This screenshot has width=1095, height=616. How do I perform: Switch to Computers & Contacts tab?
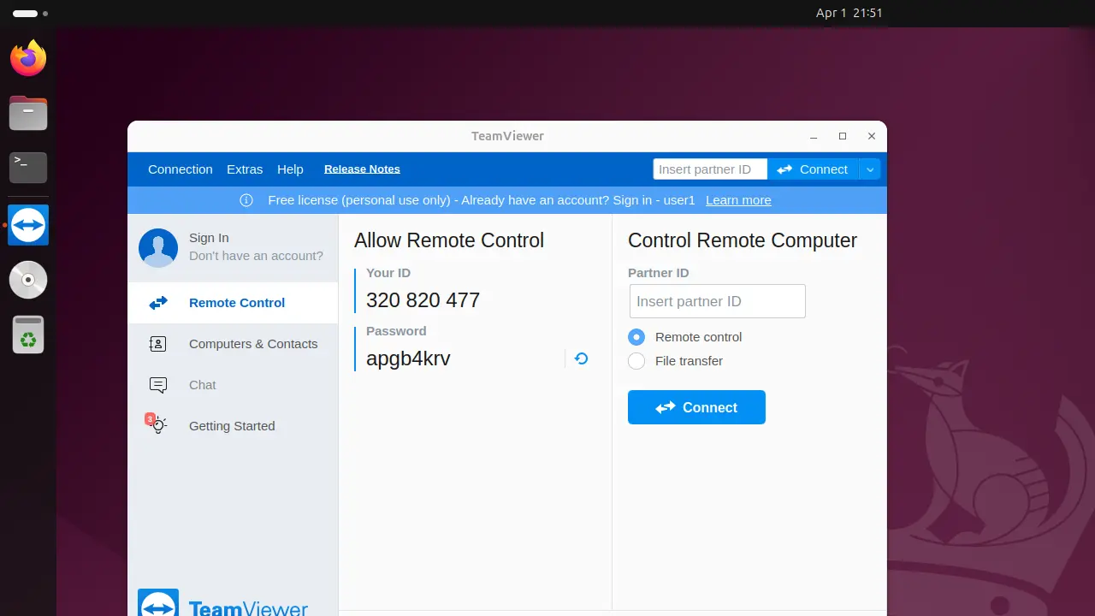pos(233,344)
